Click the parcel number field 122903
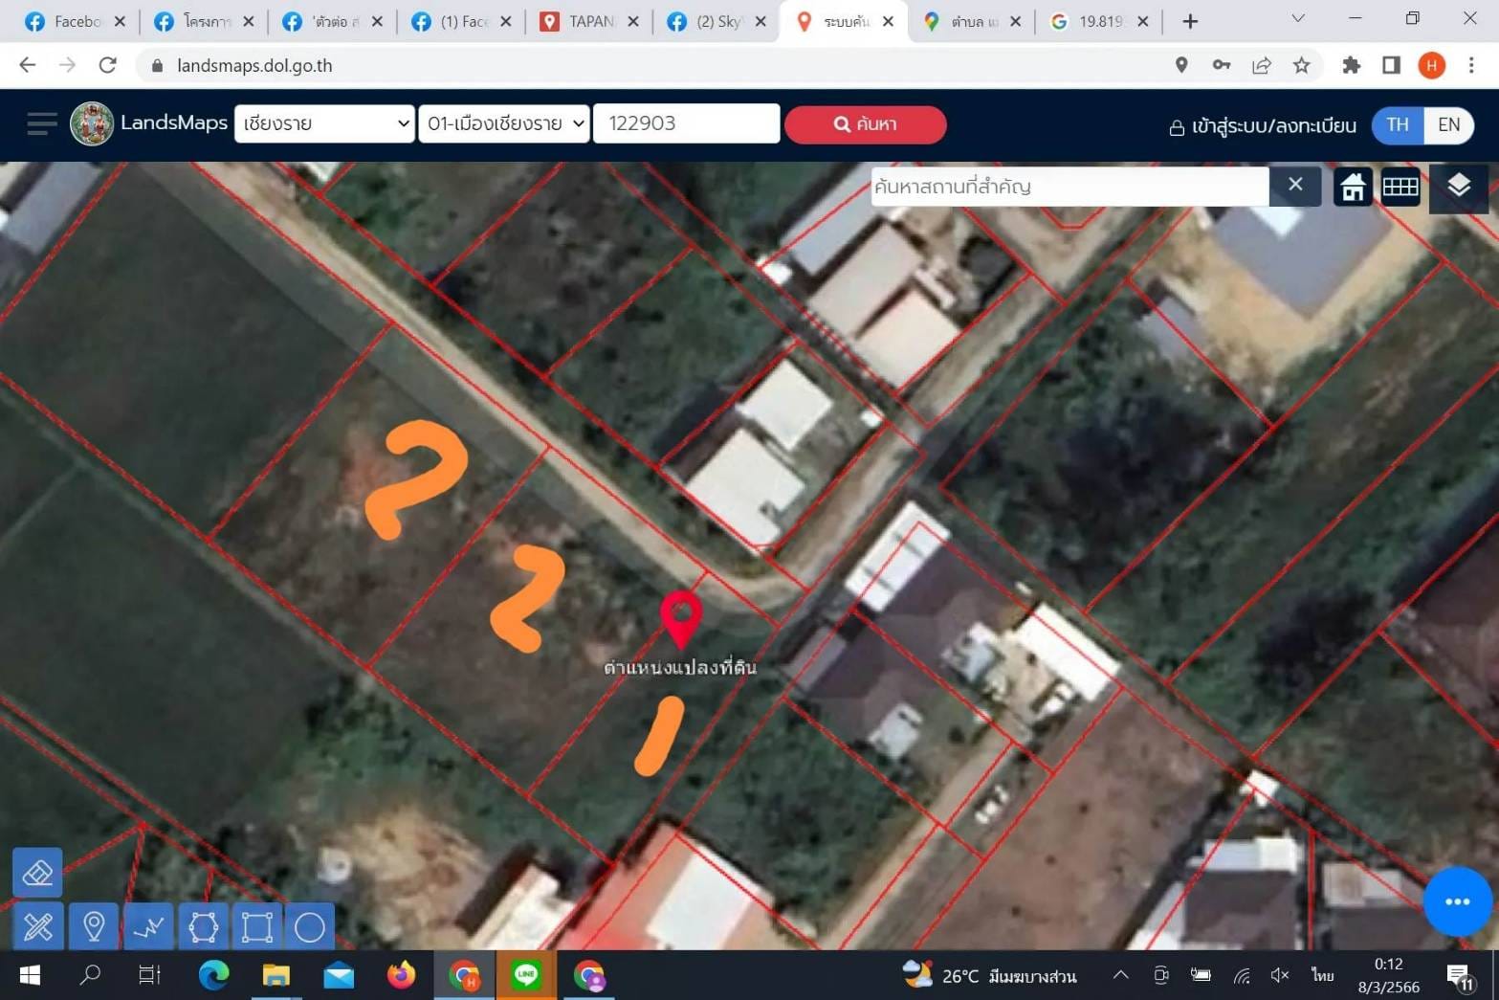Image resolution: width=1499 pixels, height=1000 pixels. [686, 123]
